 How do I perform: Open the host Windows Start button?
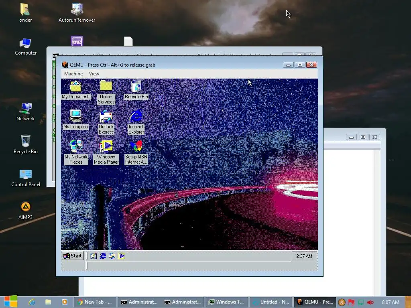click(x=11, y=302)
